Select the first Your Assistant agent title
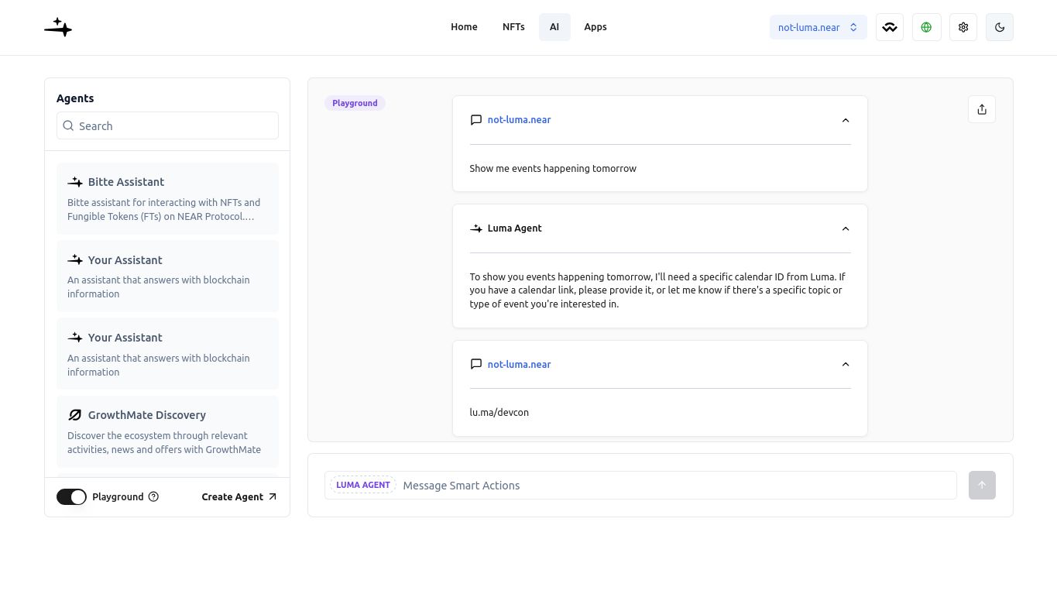 pos(125,260)
